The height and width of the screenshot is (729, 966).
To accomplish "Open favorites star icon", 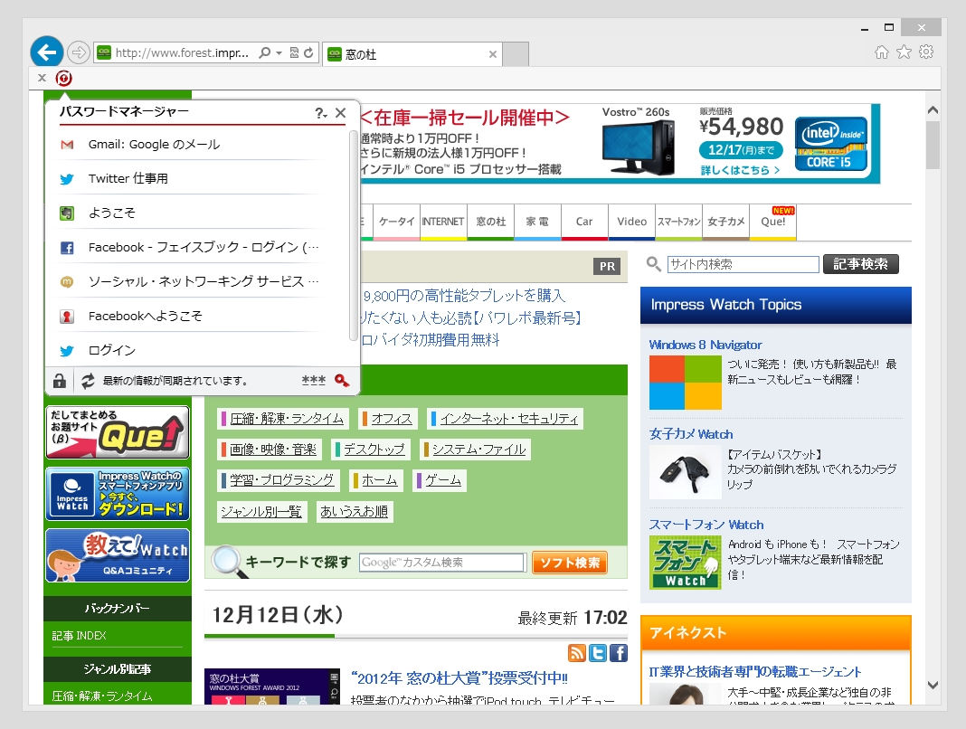I will [904, 52].
